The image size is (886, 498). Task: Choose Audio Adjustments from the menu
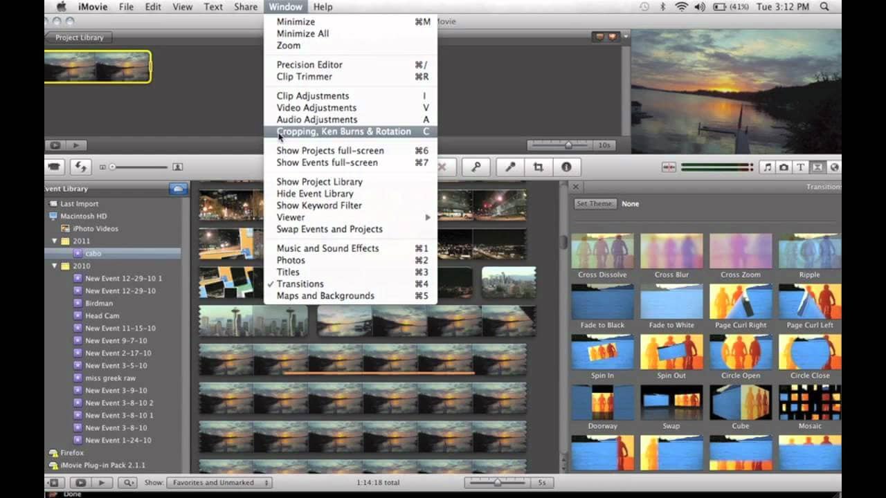[350, 120]
